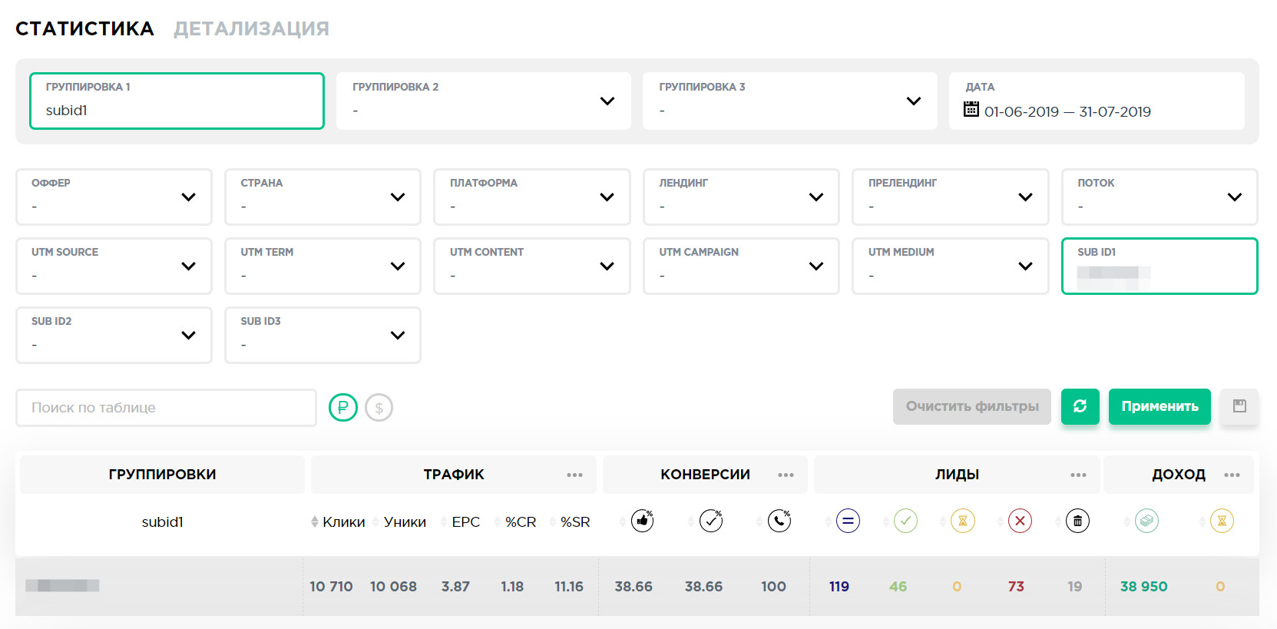
Task: Open the Поток filter dropdown
Action: 1160,197
